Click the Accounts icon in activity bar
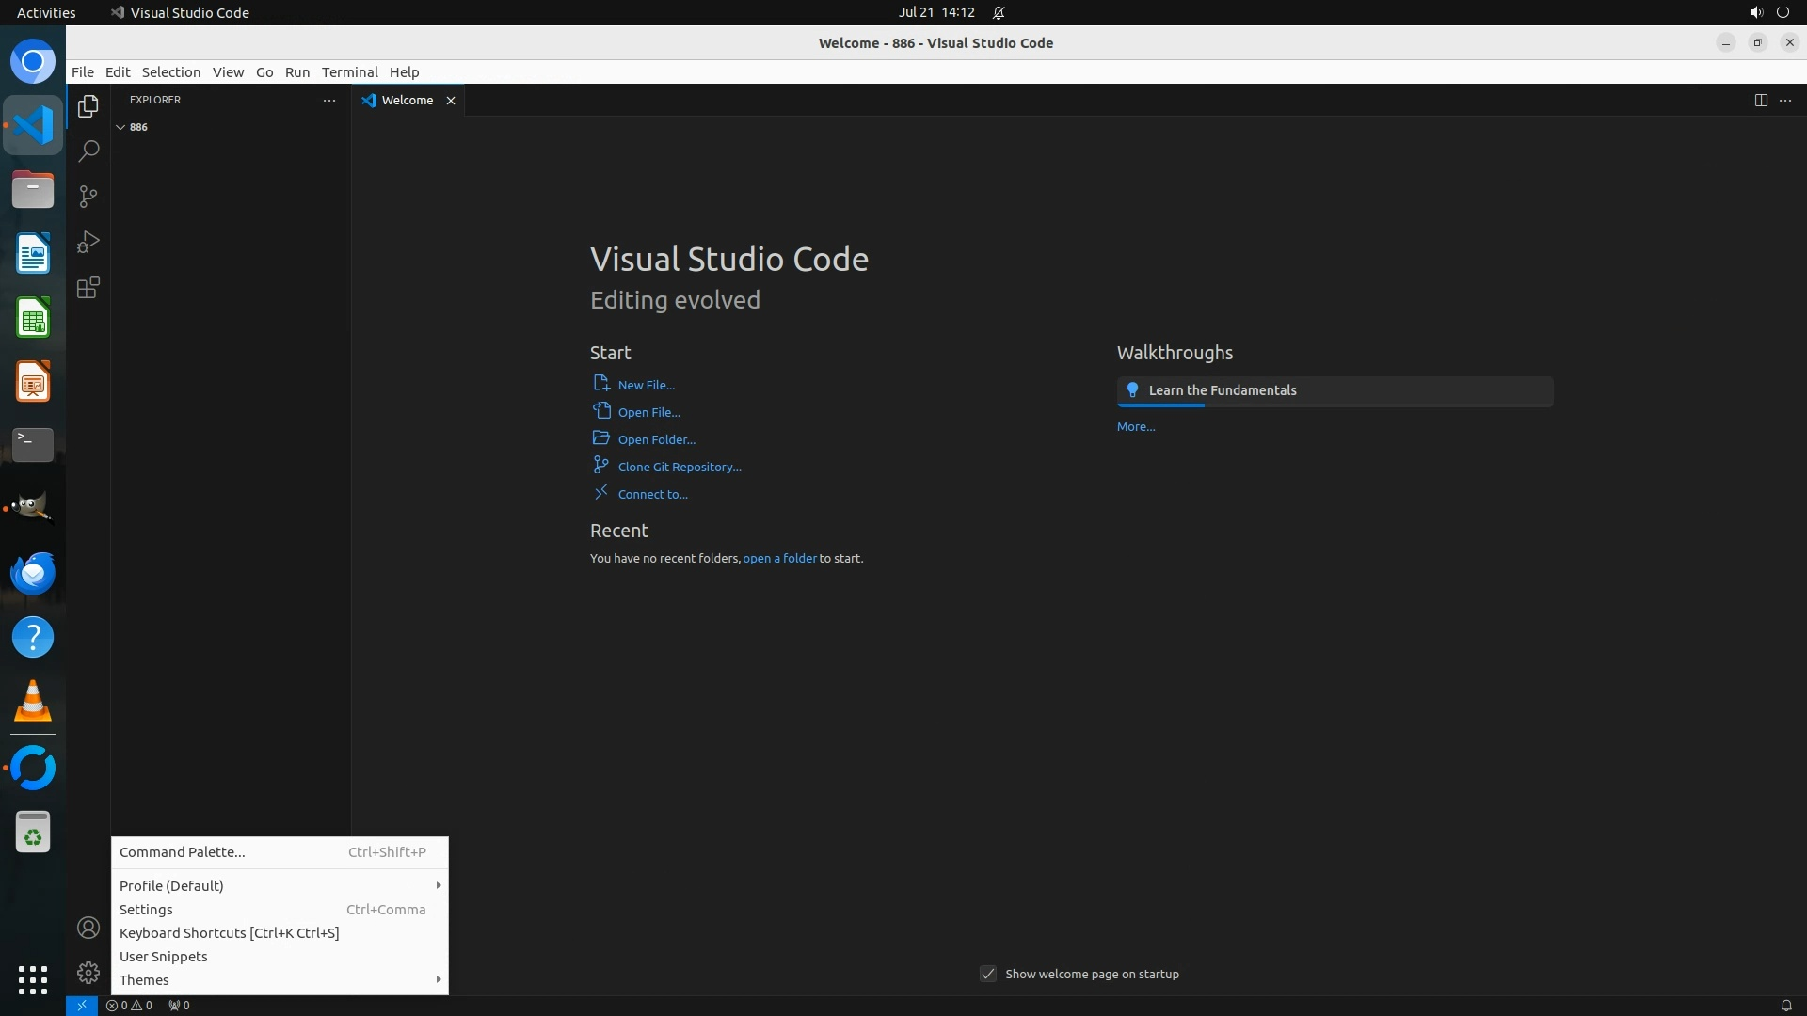 click(x=88, y=928)
